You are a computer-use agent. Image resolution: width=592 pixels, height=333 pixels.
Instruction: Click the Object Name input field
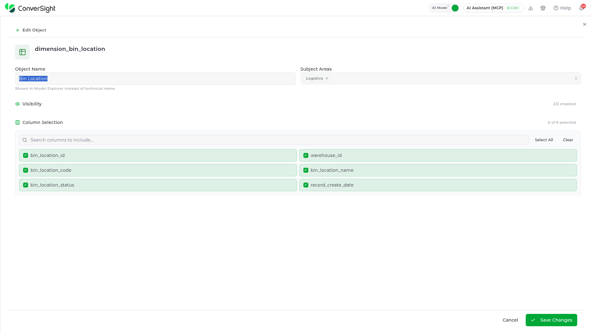(x=155, y=79)
